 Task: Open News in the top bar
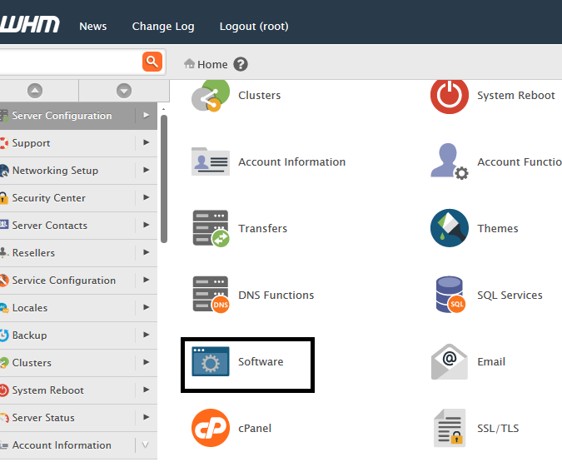click(x=92, y=26)
